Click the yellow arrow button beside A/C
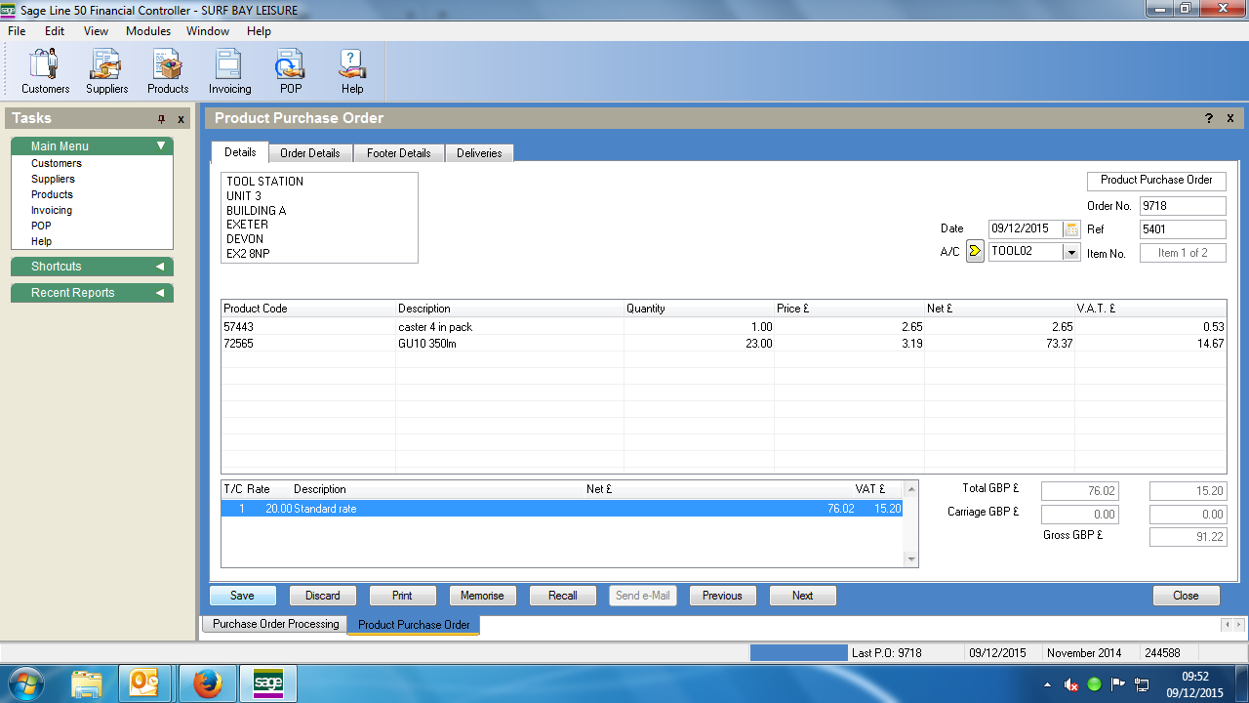The width and height of the screenshot is (1249, 703). (975, 252)
